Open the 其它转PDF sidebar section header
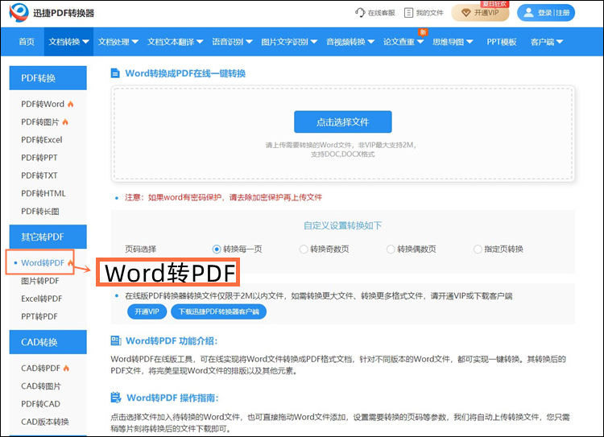The height and width of the screenshot is (437, 604). point(48,237)
